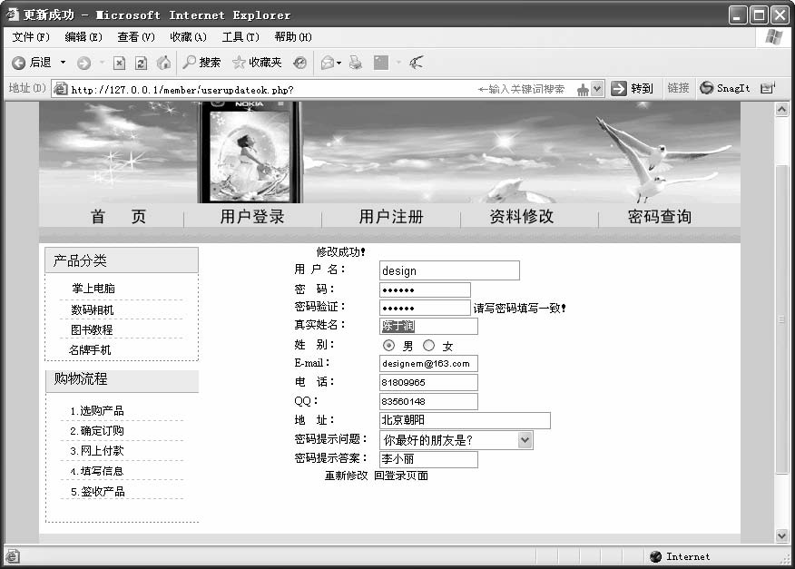Click the vertical scrollbar thumb
The image size is (795, 569).
click(781, 319)
